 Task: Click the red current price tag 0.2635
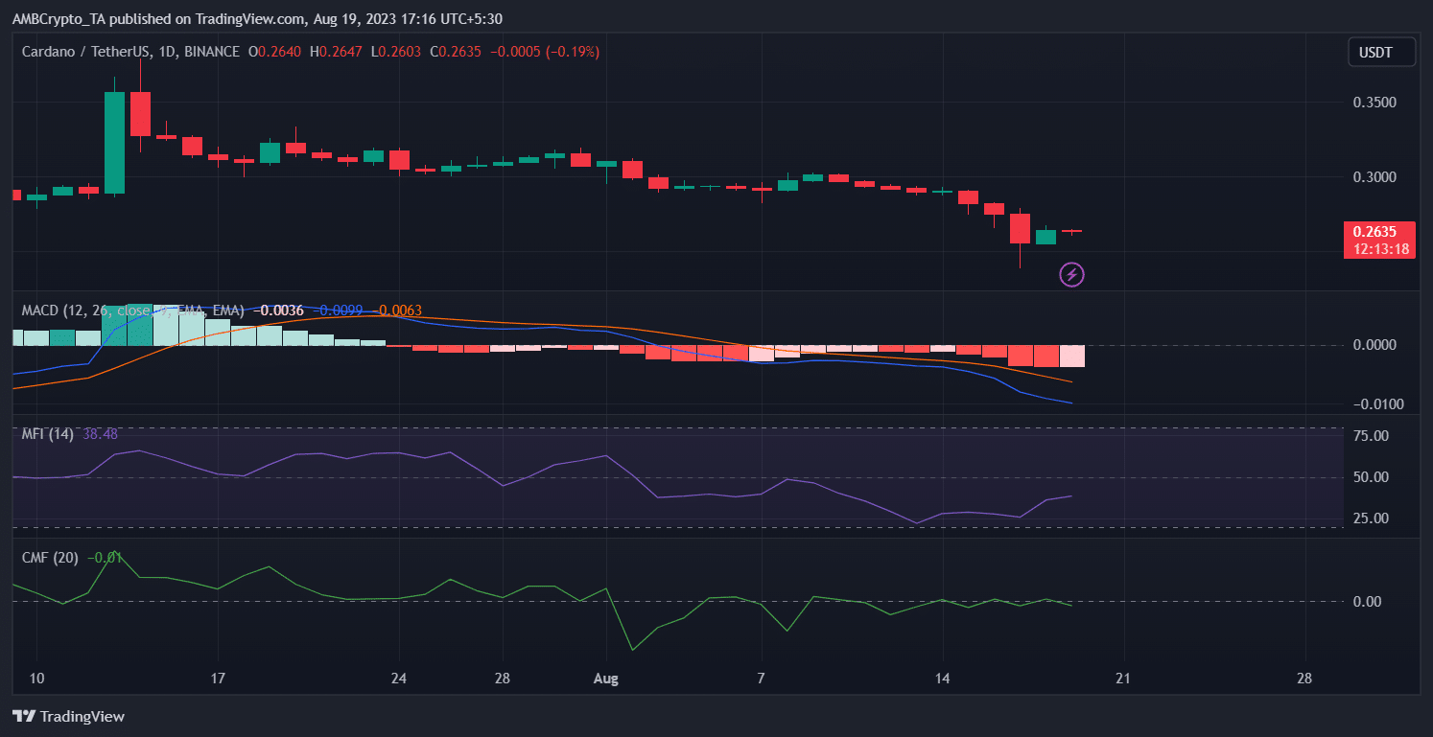[1380, 231]
